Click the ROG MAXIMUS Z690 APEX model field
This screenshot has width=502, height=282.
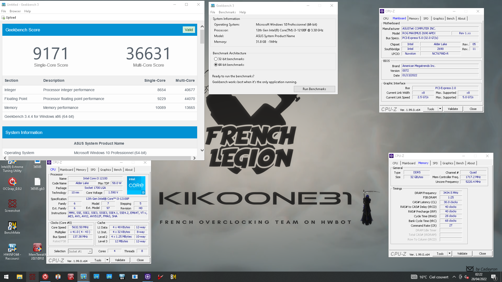[426, 33]
